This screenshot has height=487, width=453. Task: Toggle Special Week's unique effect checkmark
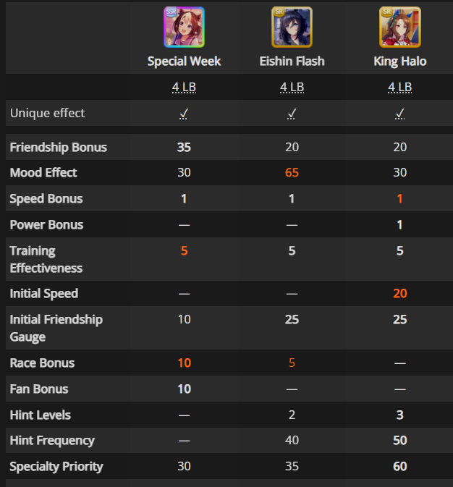tap(184, 114)
